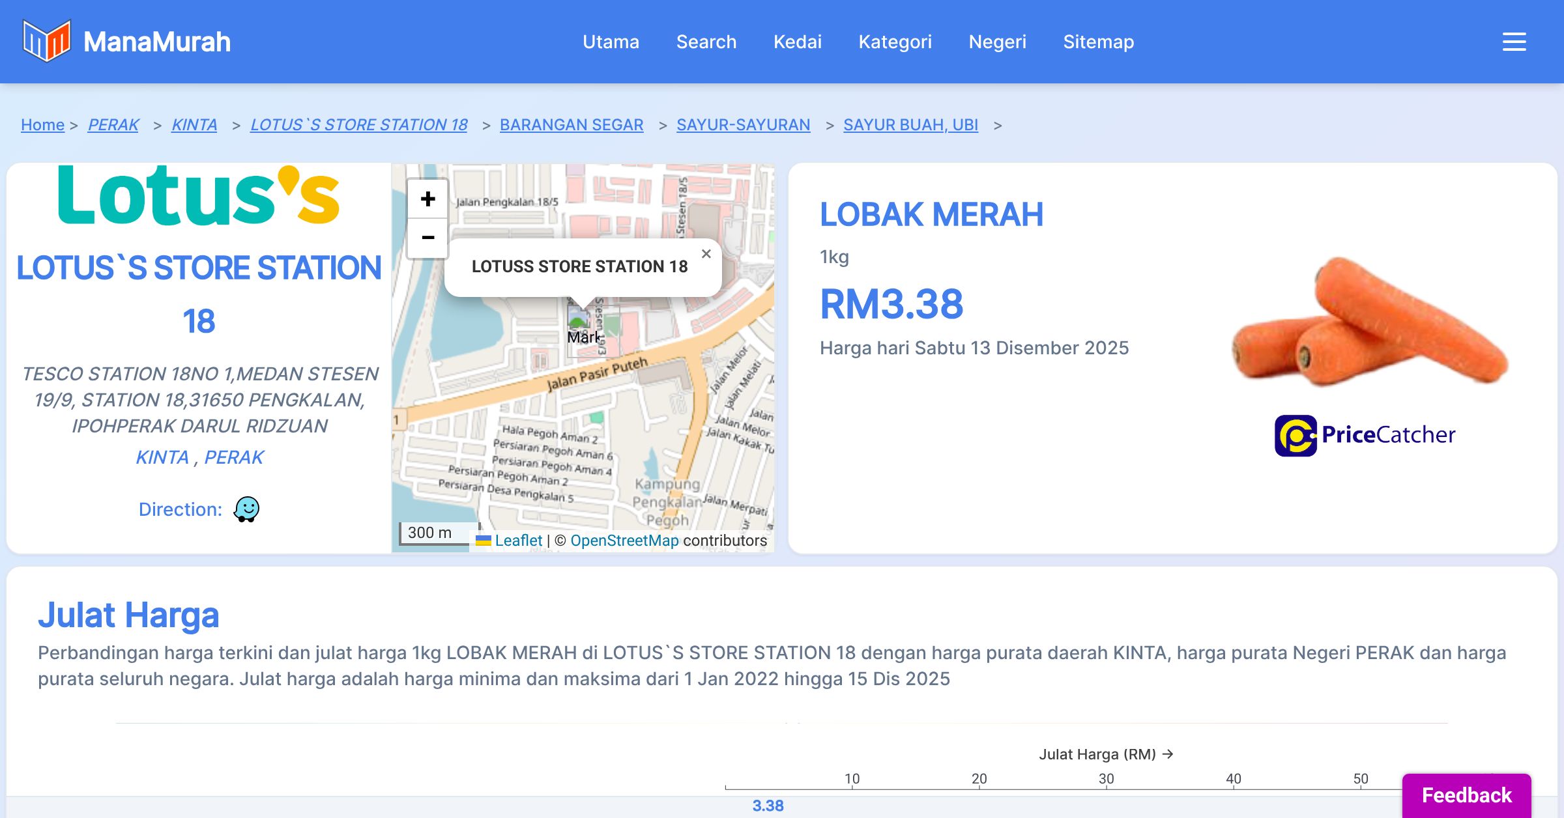Zoom in the map with plus button

point(427,199)
